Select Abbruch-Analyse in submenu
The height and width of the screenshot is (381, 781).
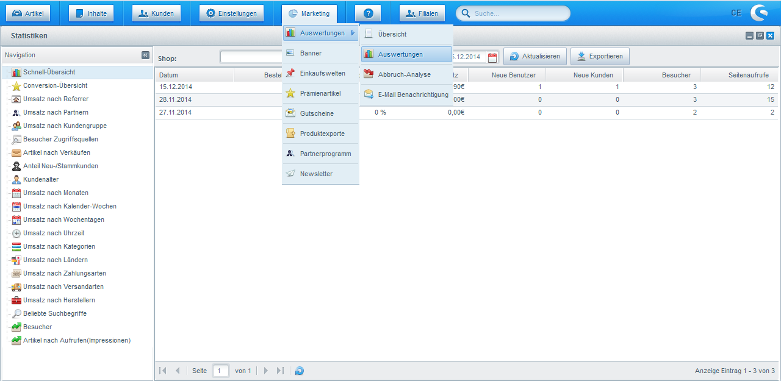point(404,74)
